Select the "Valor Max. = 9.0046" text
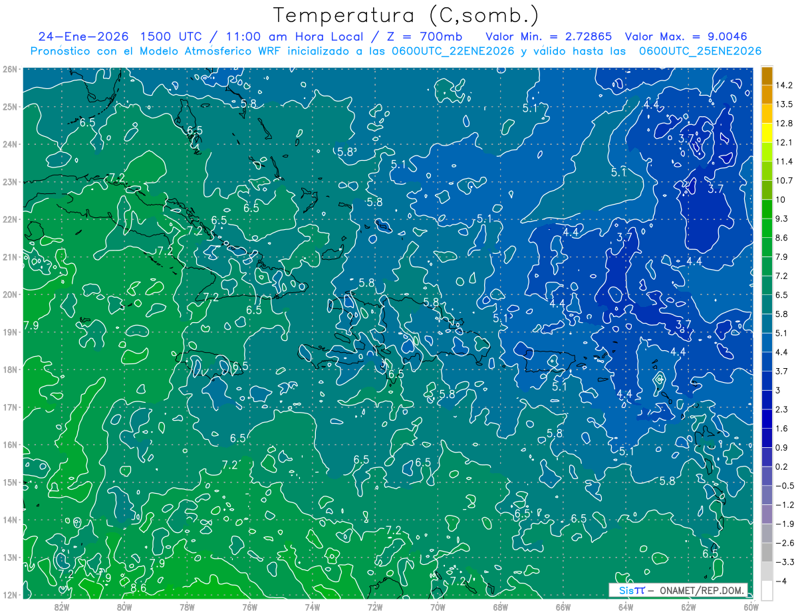 tap(686, 37)
